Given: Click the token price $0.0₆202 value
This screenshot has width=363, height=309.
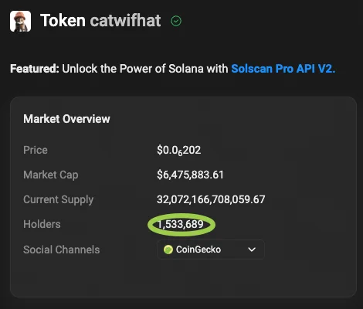Looking at the screenshot, I should click(x=179, y=151).
